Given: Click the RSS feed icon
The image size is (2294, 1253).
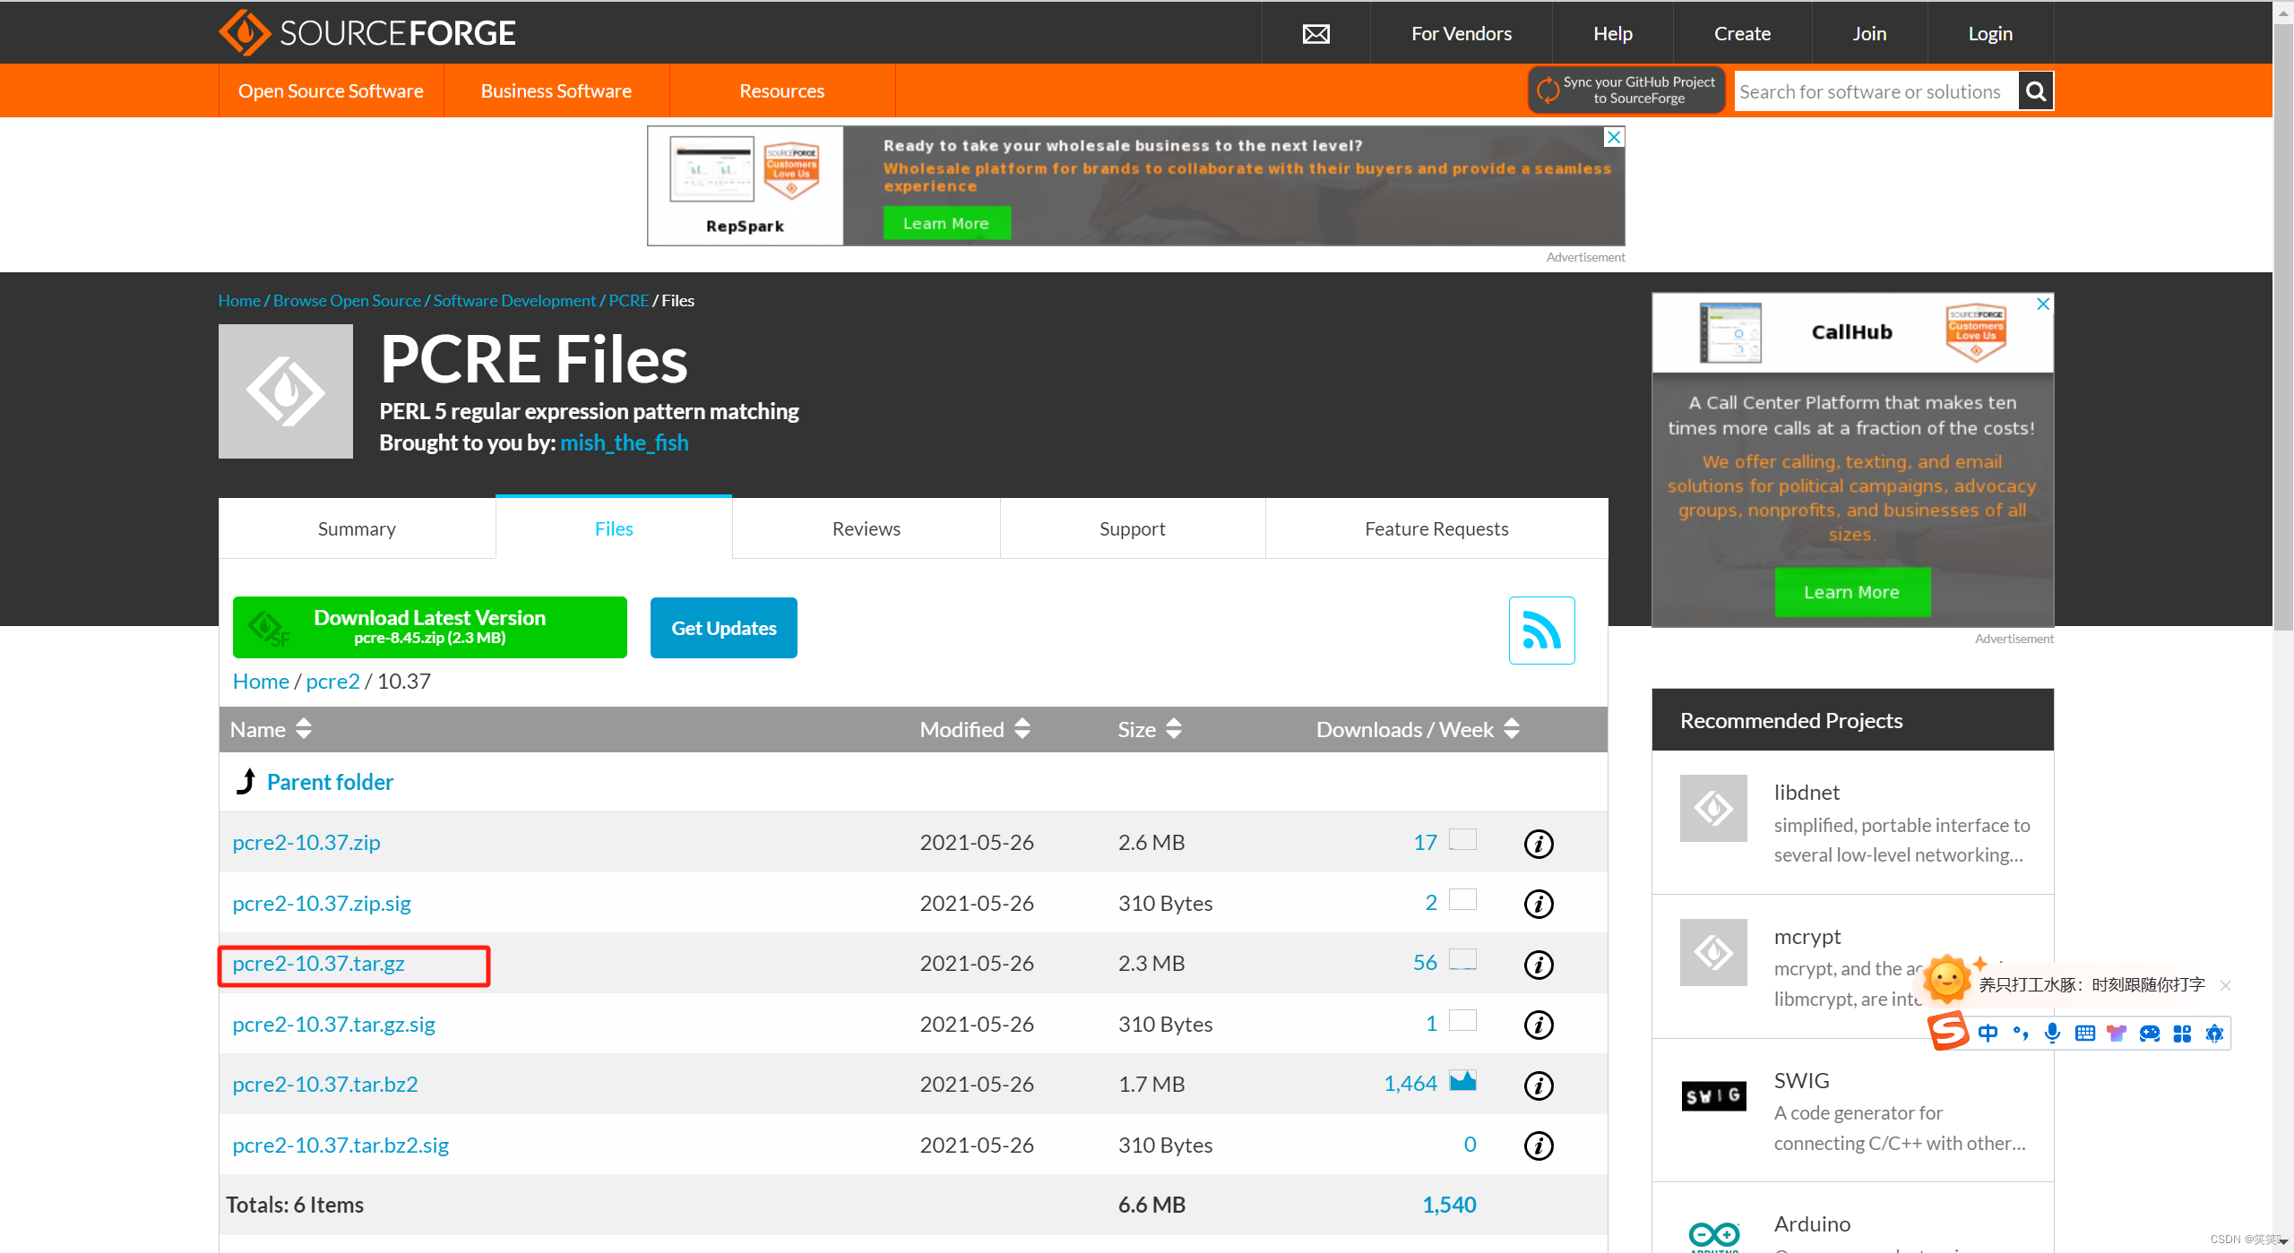Looking at the screenshot, I should [1540, 627].
